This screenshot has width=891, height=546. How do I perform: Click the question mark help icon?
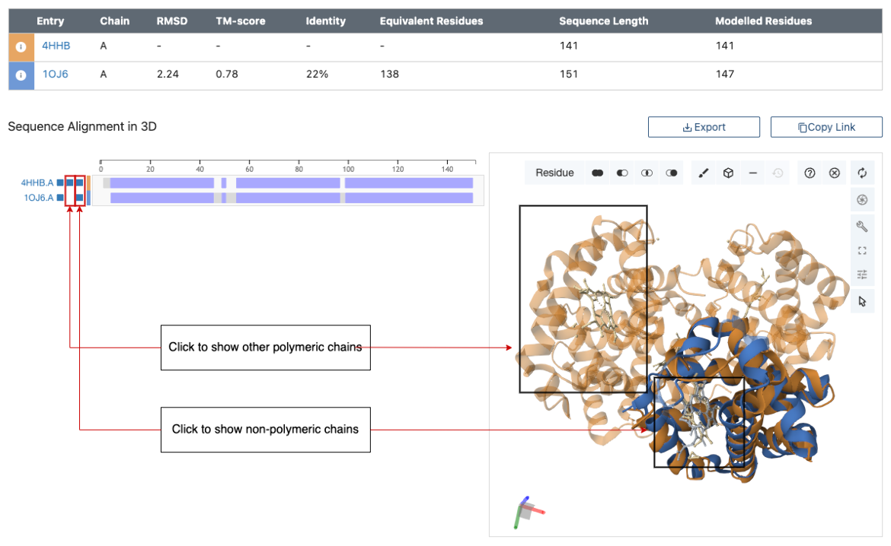point(810,173)
